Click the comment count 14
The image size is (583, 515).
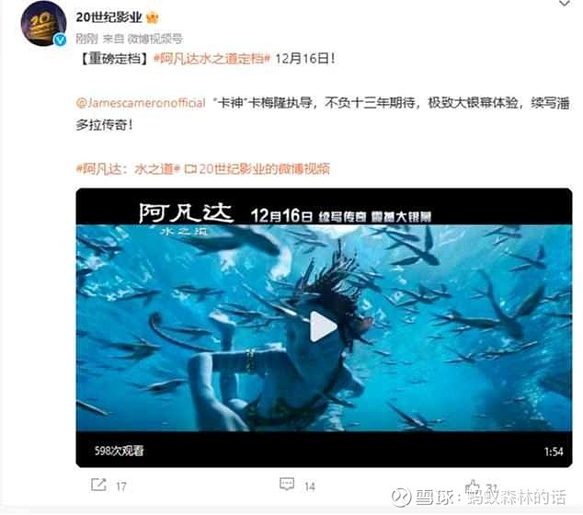309,486
